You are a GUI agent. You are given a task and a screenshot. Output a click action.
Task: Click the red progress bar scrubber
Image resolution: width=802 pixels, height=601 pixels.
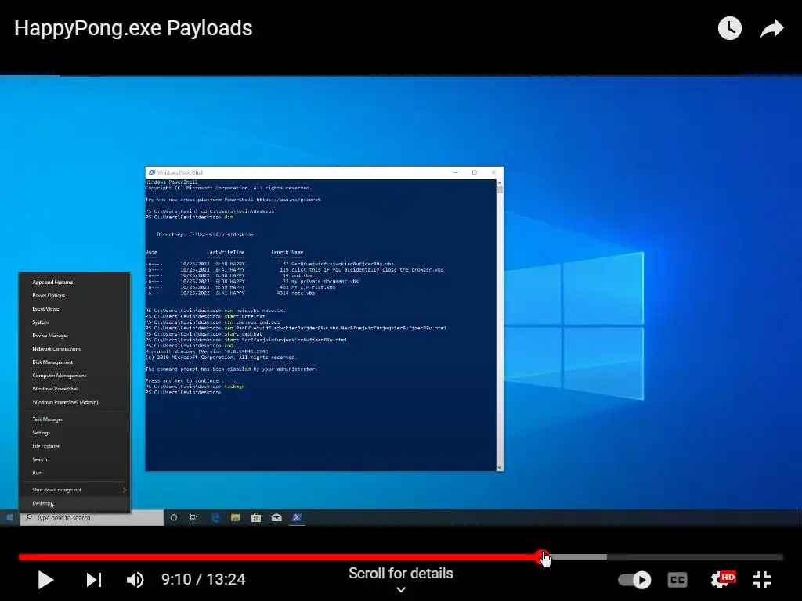click(x=542, y=557)
